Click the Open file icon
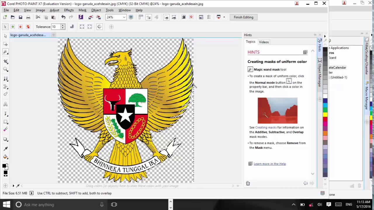Viewport: 374px width, 210px height. [13, 17]
